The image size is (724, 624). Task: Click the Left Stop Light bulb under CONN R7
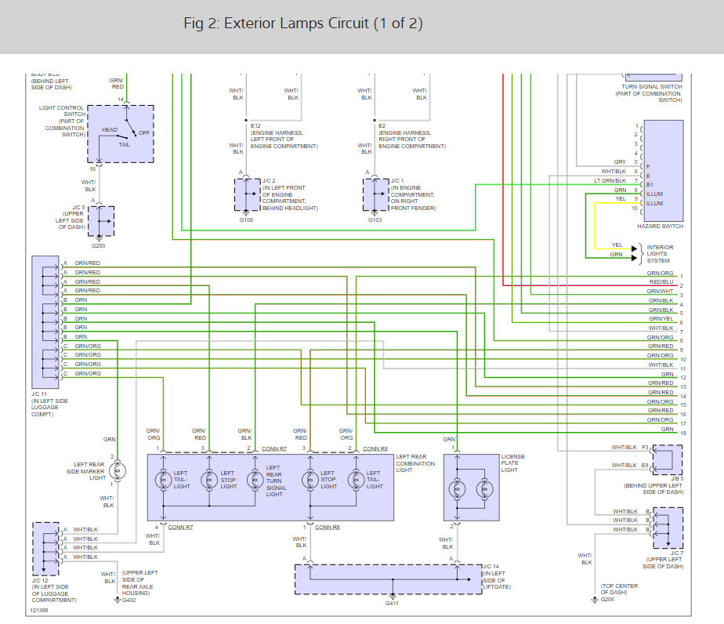point(209,480)
